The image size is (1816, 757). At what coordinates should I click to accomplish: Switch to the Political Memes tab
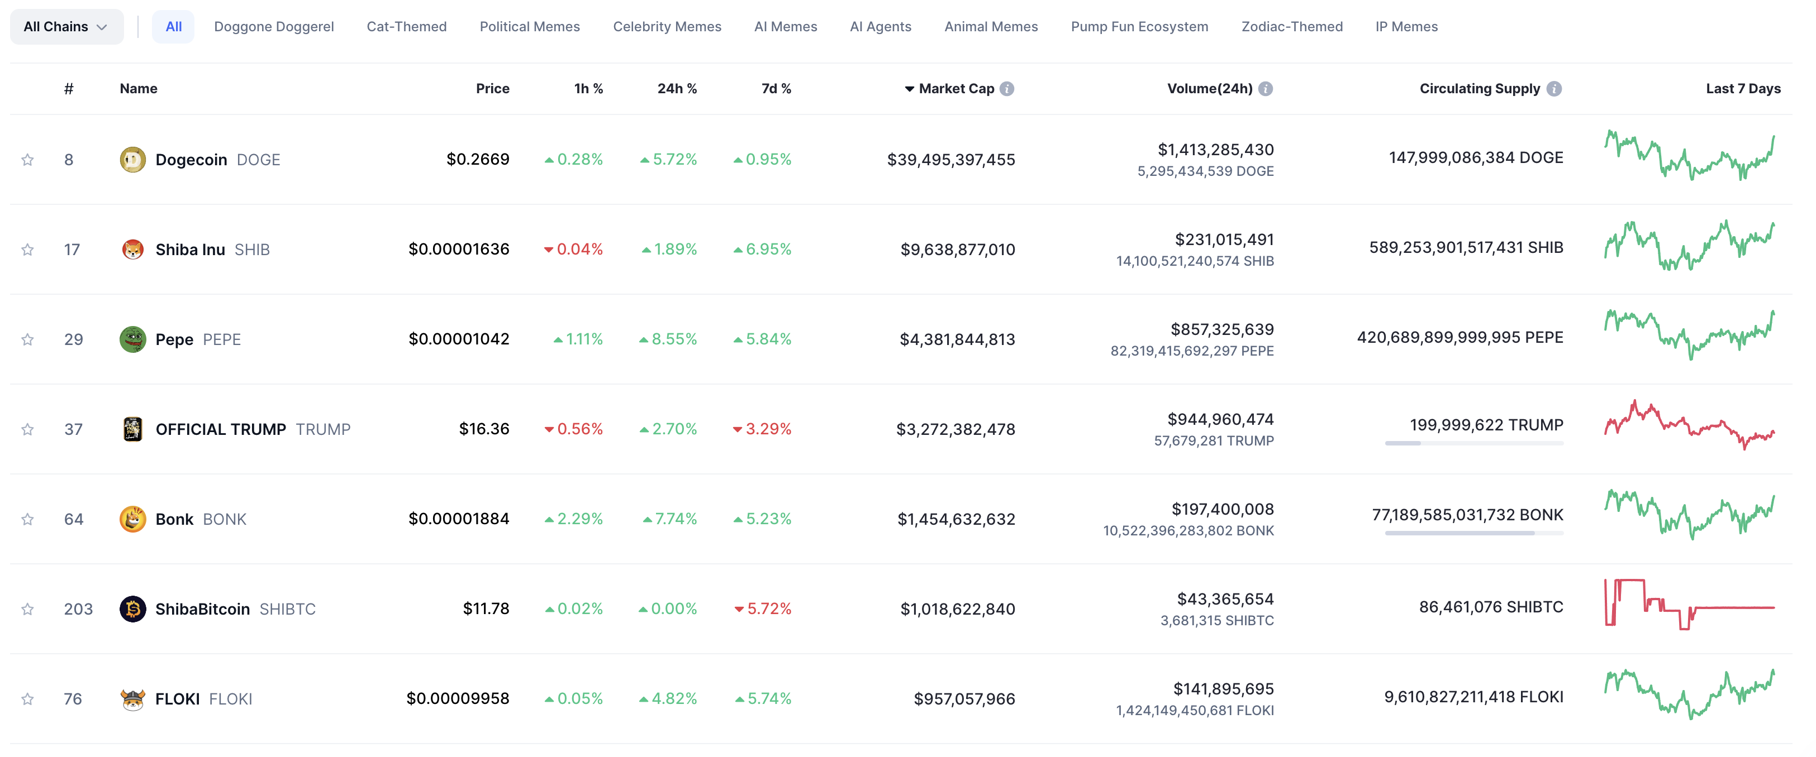pos(529,26)
